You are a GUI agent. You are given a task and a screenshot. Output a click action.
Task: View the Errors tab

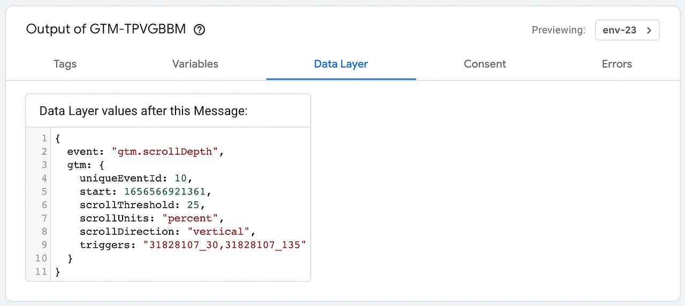click(616, 64)
